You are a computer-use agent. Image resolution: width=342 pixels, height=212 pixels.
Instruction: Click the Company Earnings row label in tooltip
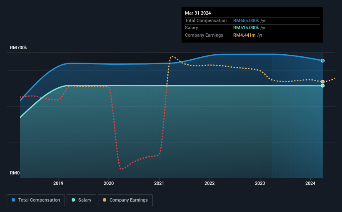(204, 35)
